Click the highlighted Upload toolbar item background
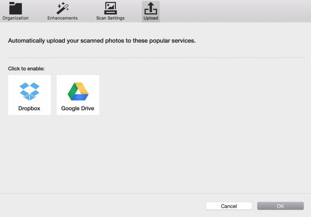The image size is (311, 217). point(151,11)
